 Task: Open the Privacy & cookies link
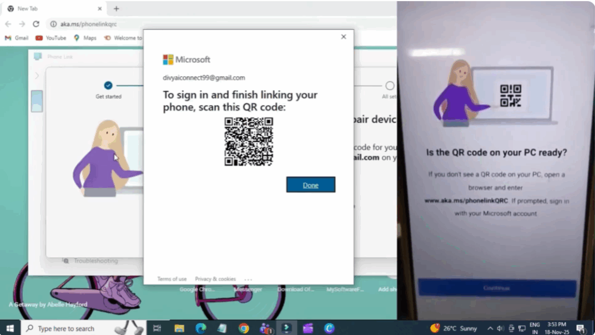[214, 279]
